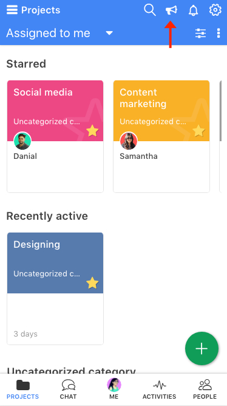
Task: Select the Projects tab in bottom bar
Action: point(22,390)
